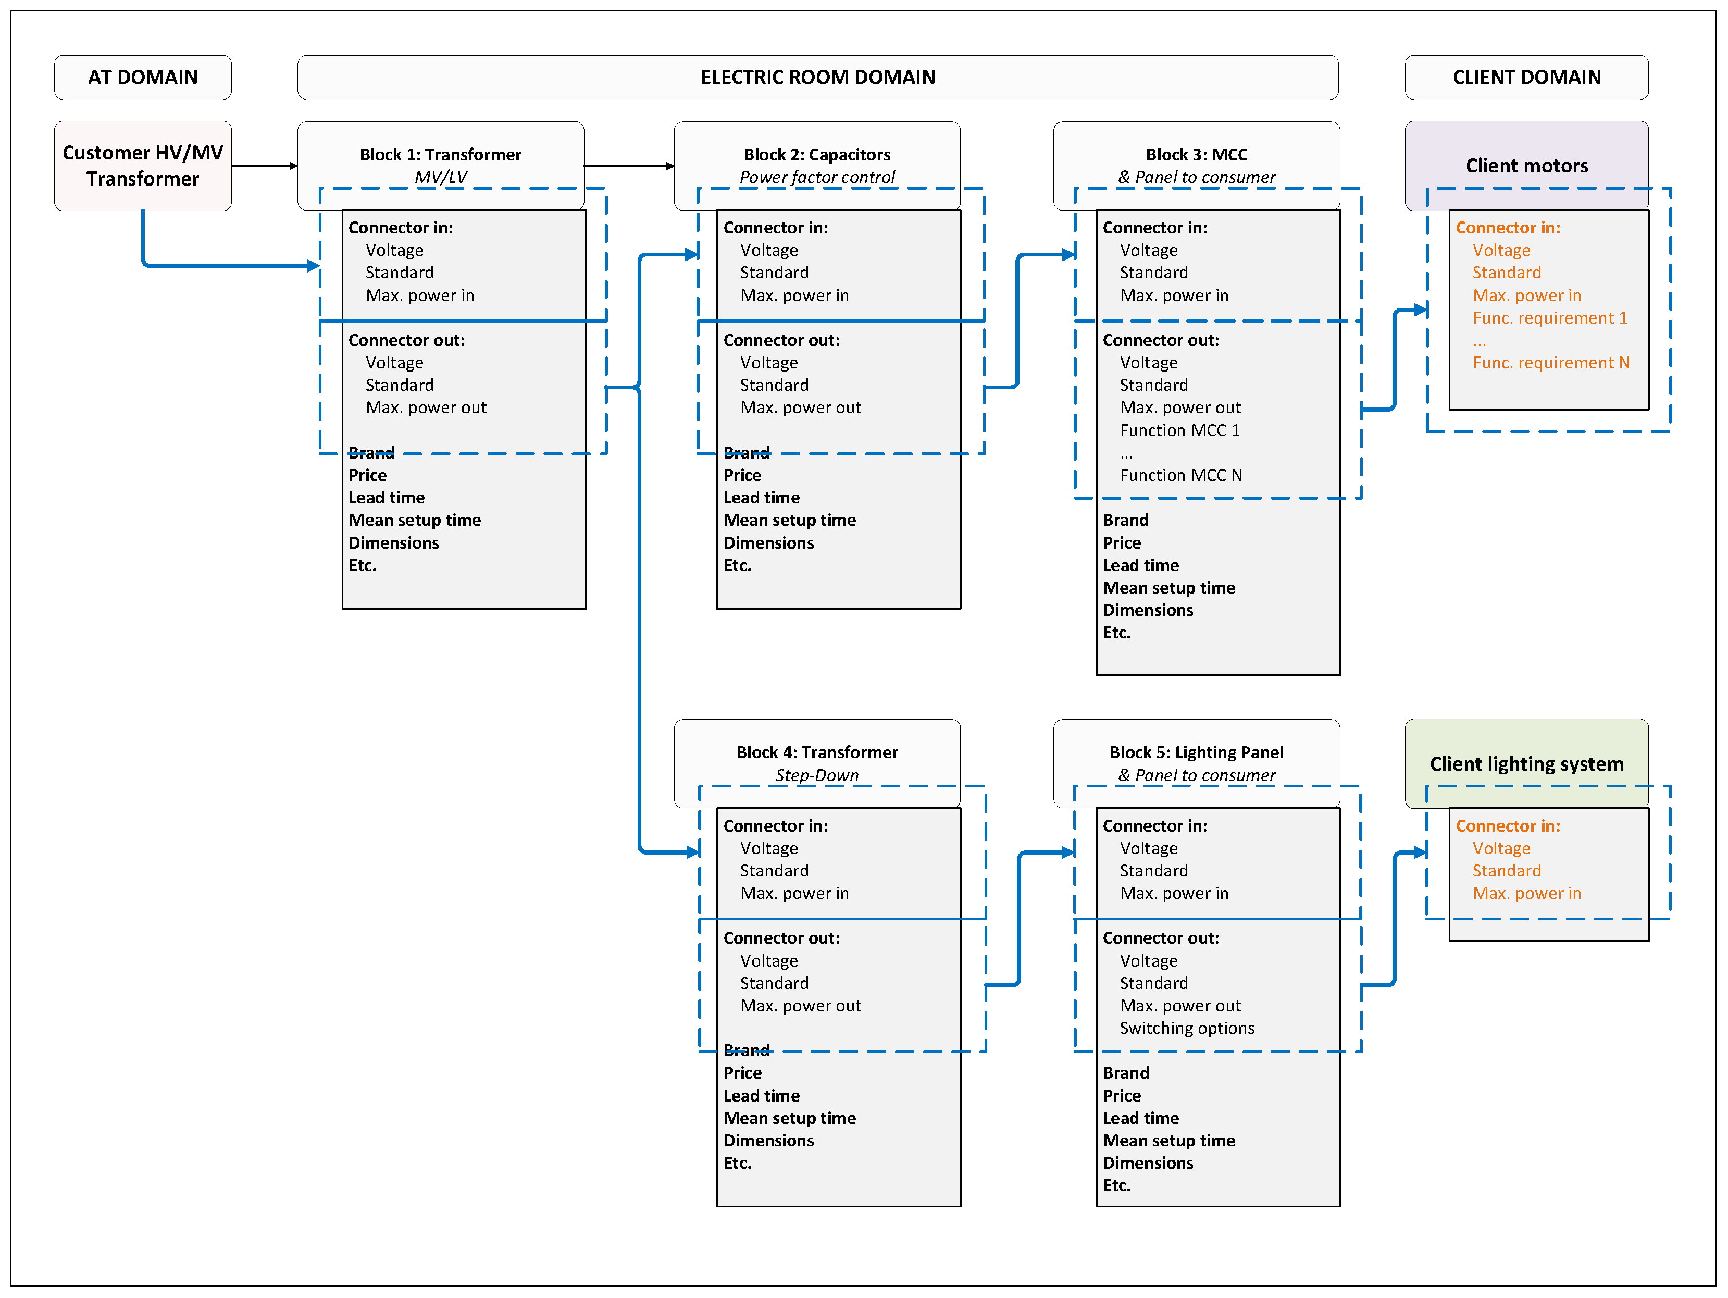Select Lead time in Block 3
Screen dimensions: 1728x1298
pos(1140,566)
